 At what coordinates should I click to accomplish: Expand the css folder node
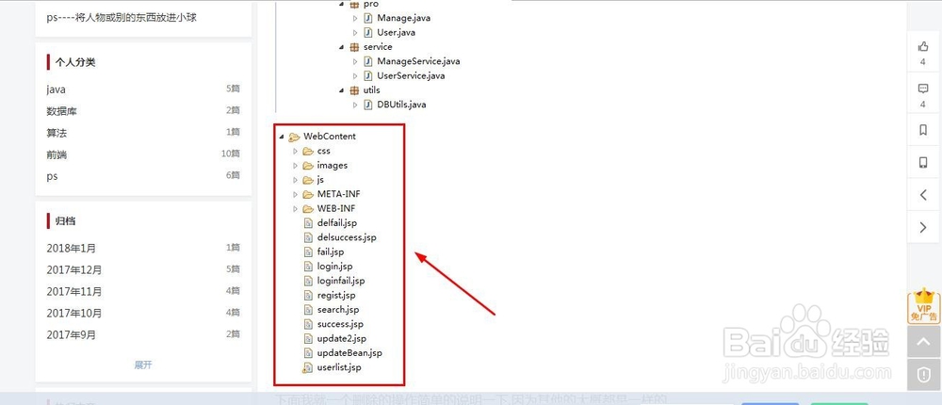(295, 151)
